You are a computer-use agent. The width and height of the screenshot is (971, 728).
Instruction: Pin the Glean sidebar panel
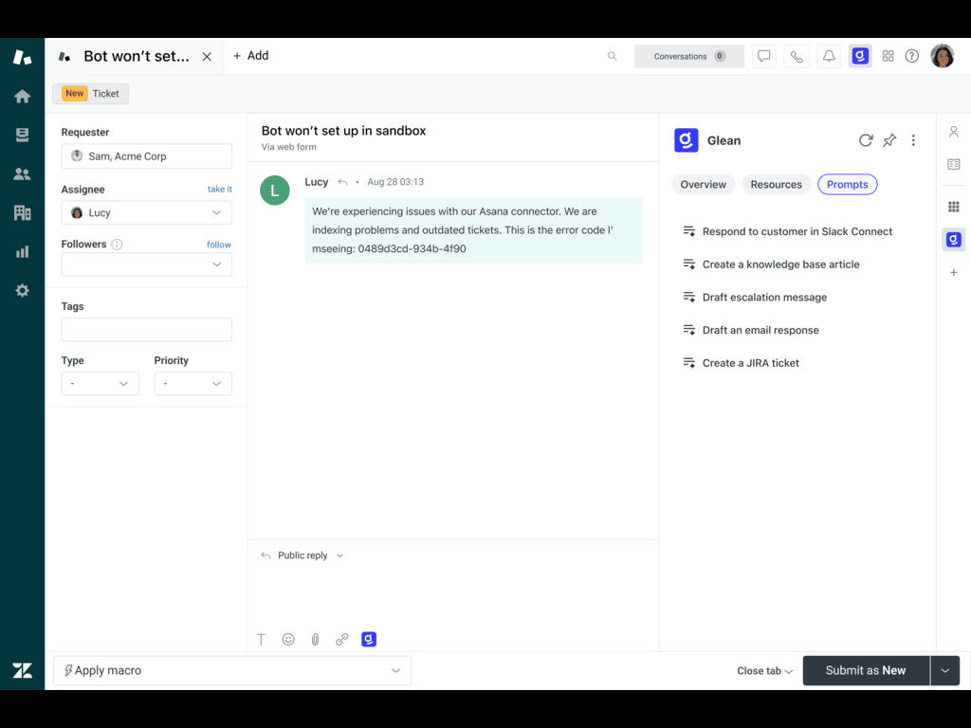click(x=889, y=140)
